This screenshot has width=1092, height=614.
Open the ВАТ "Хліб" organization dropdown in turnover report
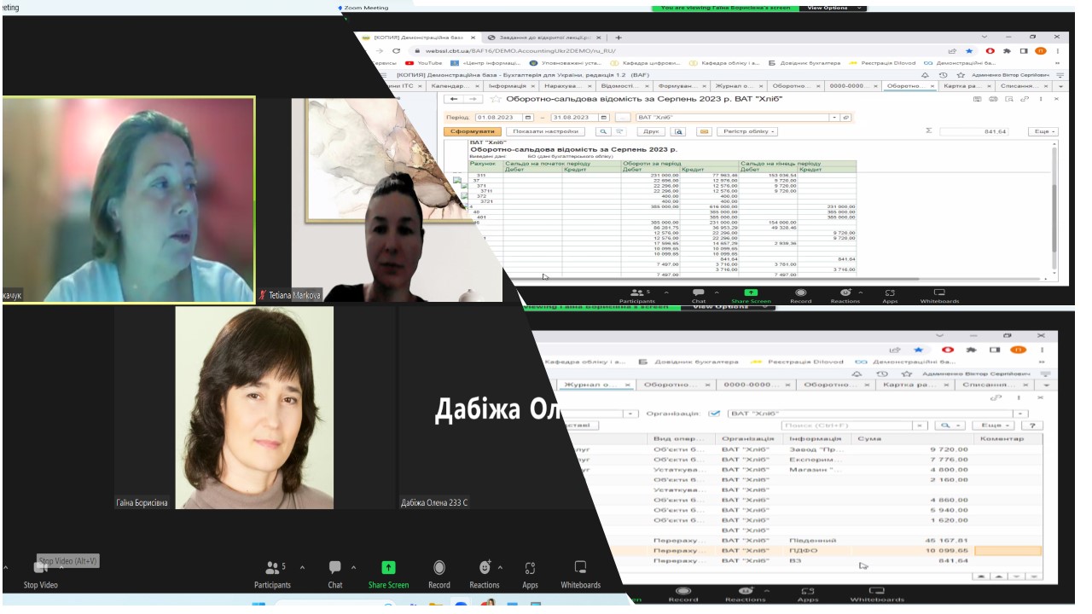pos(835,117)
